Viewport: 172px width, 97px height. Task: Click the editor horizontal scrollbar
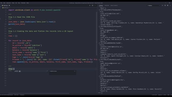point(39,93)
